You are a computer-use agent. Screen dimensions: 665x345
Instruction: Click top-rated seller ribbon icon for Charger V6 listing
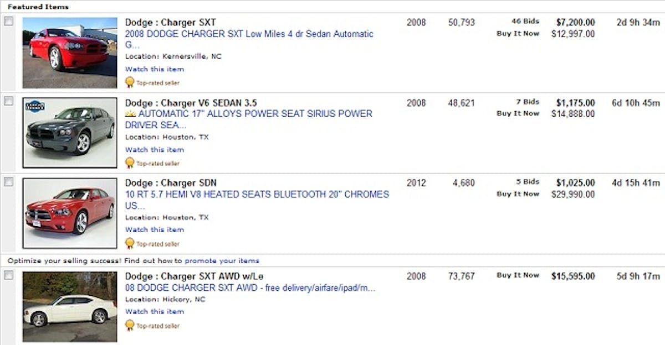pos(130,163)
